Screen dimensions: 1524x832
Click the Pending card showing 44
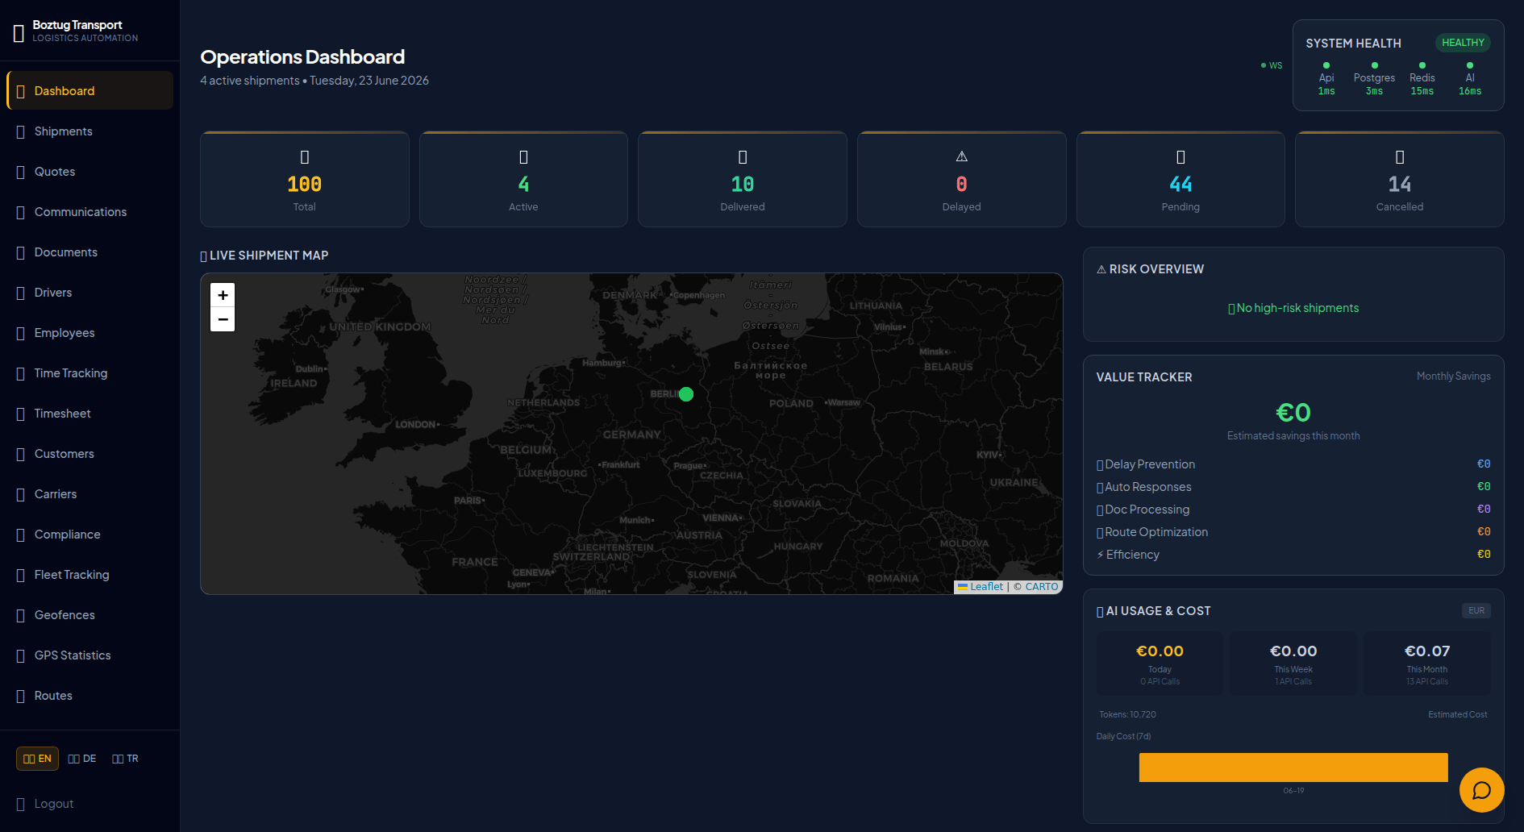click(1180, 179)
